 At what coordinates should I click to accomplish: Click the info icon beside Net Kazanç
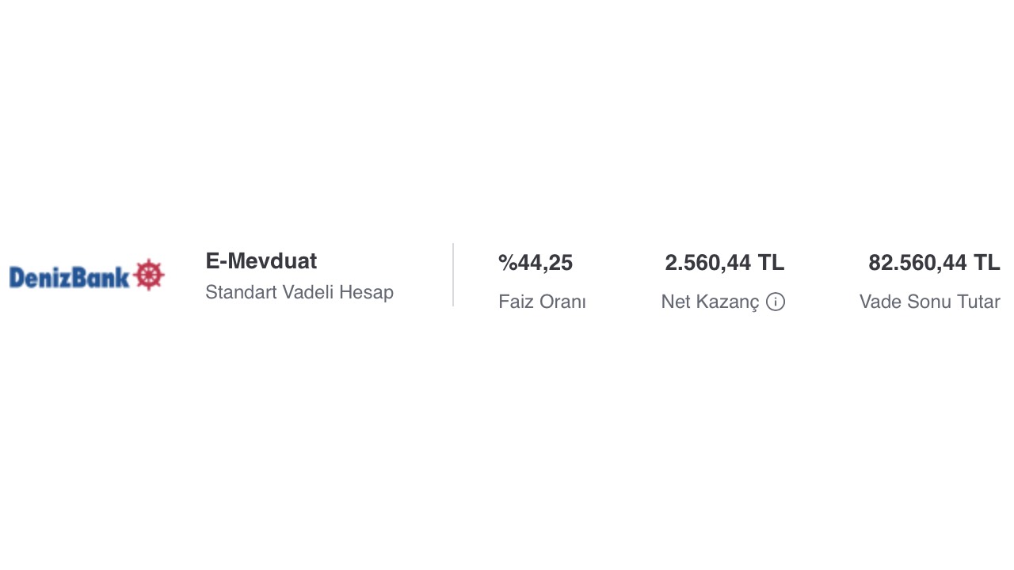coord(776,302)
